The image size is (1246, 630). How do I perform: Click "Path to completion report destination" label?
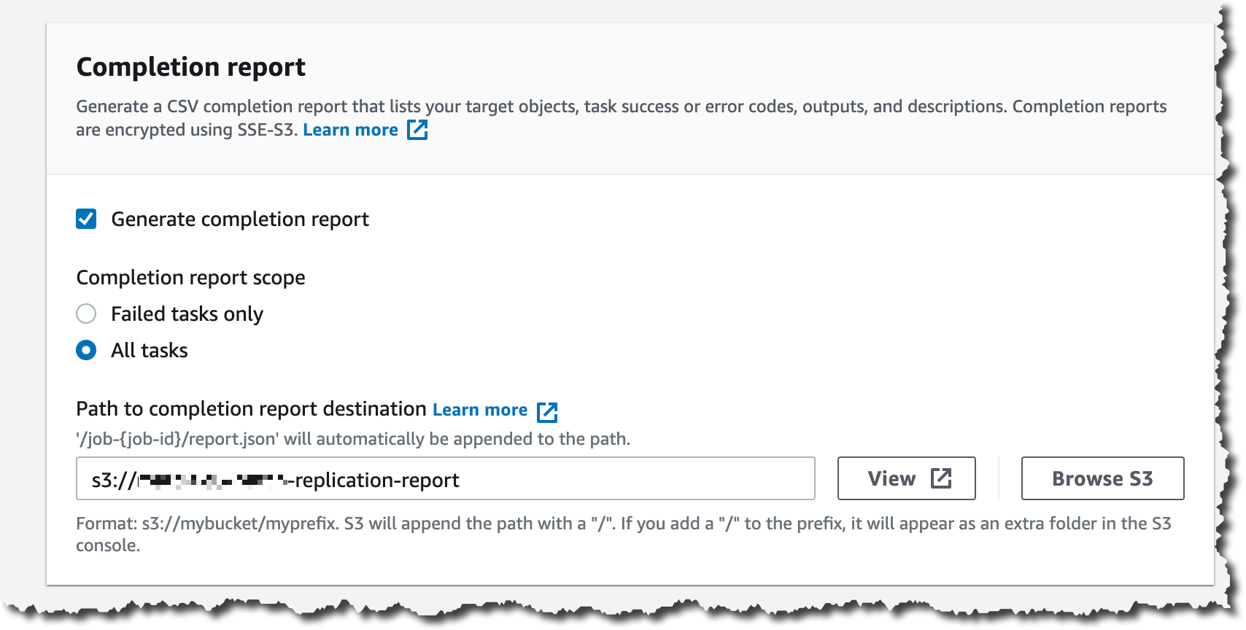tap(251, 409)
